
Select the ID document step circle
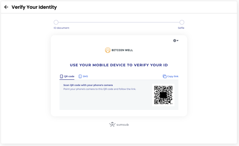pyautogui.click(x=56, y=22)
